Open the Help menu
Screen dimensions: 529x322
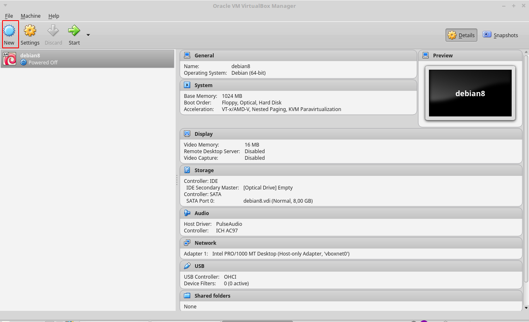(x=54, y=16)
